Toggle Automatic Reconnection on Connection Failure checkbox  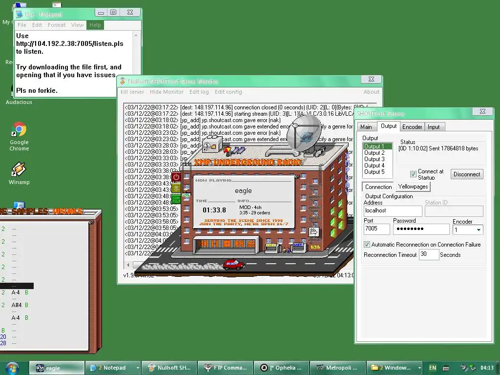tap(367, 245)
